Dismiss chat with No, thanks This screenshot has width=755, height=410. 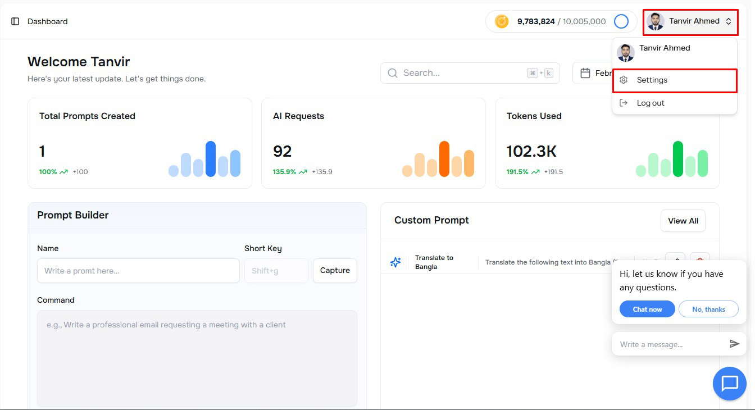point(708,309)
